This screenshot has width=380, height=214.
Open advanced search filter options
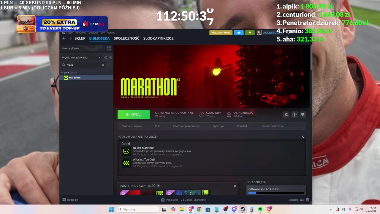click(x=109, y=65)
